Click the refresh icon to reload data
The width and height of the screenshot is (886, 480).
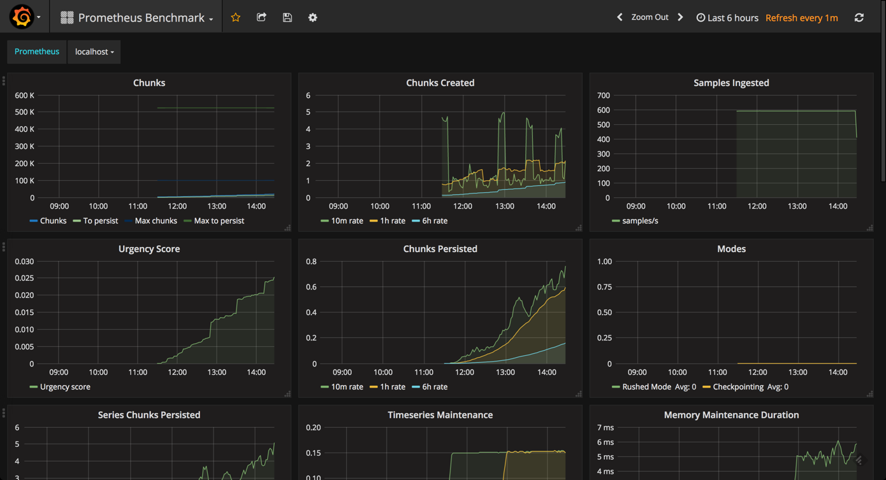tap(859, 17)
